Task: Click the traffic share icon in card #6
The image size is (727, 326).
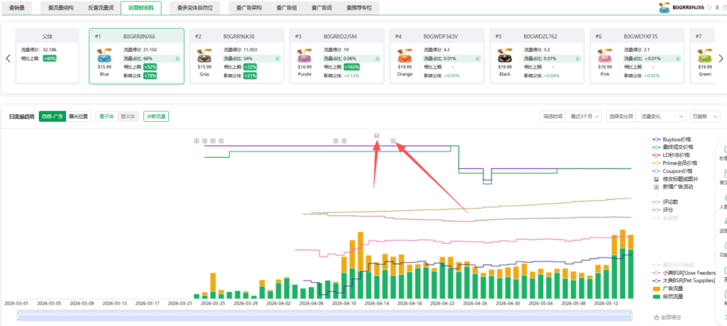Action: [679, 59]
